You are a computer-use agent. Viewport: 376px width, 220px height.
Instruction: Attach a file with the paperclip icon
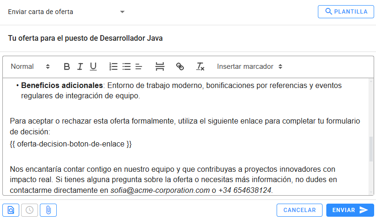click(x=48, y=210)
